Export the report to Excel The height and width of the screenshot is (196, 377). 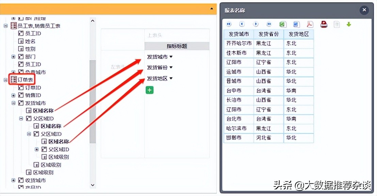pos(283,24)
